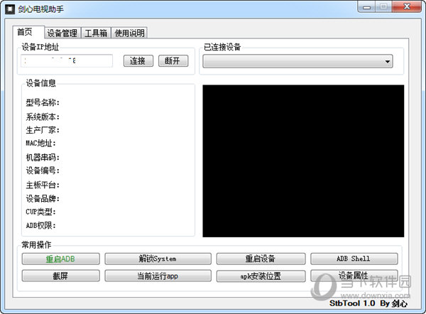Open the 使用说明 tab
The height and width of the screenshot is (314, 426).
(129, 33)
